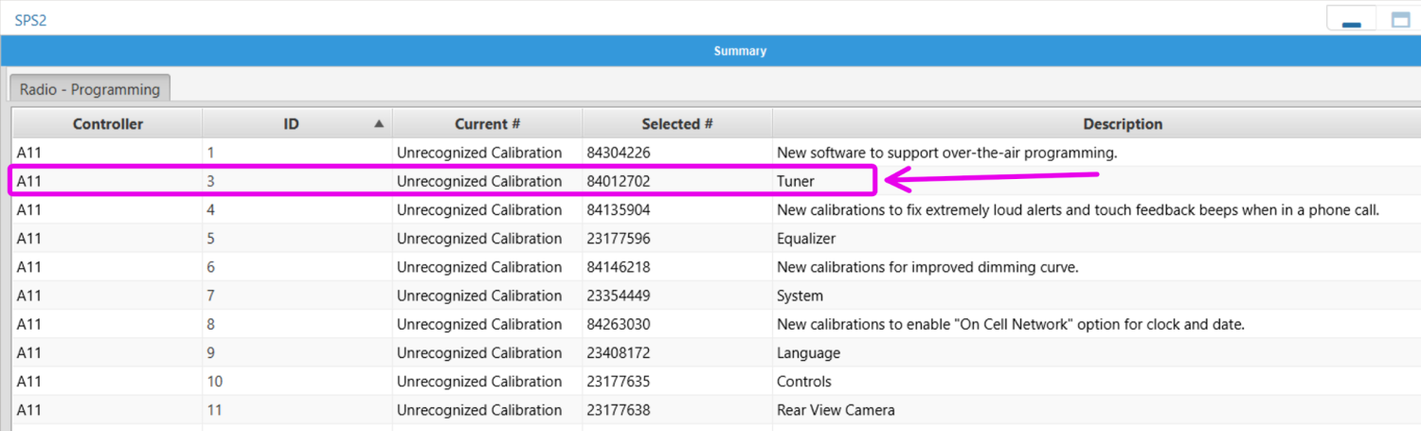Select the Language calibration row
This screenshot has height=431, width=1421.
tap(716, 353)
